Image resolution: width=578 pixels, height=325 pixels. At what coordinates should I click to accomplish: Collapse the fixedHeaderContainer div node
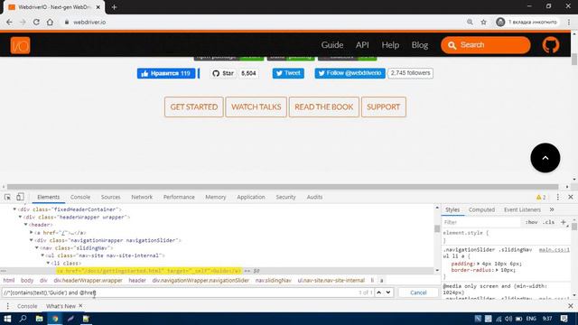(x=14, y=209)
